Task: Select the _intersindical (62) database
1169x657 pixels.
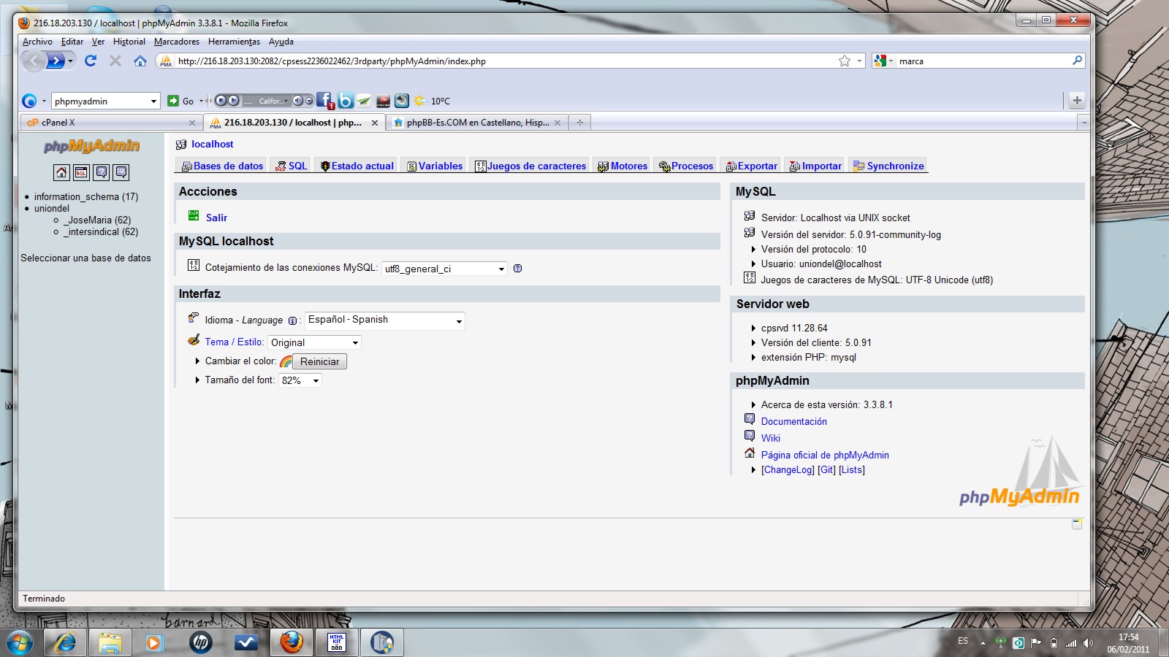Action: coord(101,231)
